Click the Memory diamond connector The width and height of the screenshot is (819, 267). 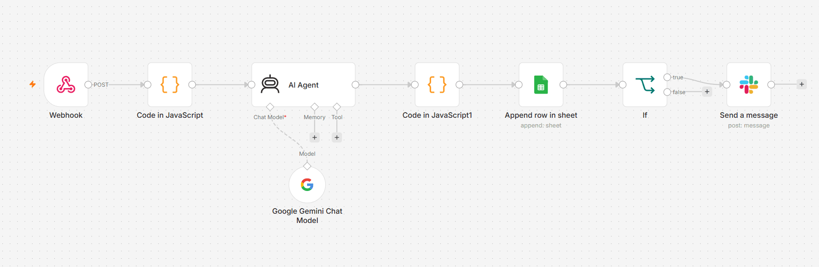point(314,107)
